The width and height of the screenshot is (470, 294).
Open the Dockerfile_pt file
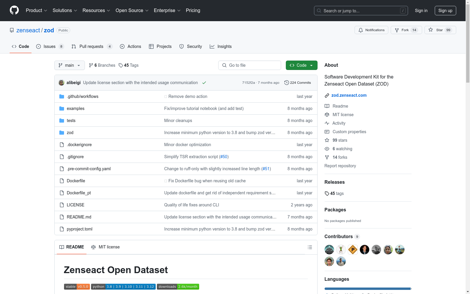click(x=79, y=193)
